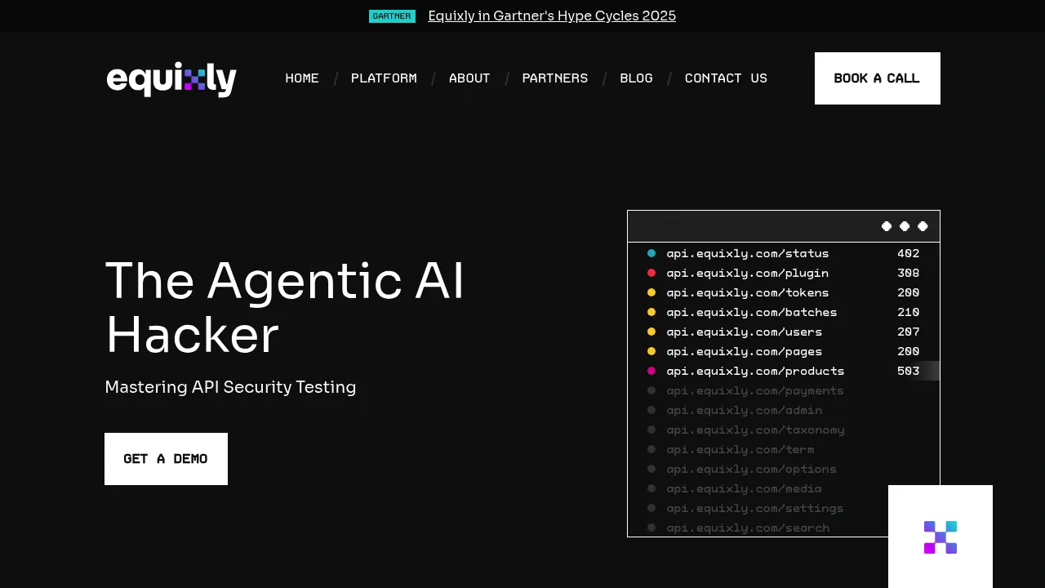The width and height of the screenshot is (1045, 588).
Task: Click dimmed api.equixly.com/media row
Action: [x=745, y=488]
